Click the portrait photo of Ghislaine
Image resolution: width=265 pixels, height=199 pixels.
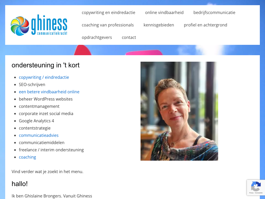point(179,111)
